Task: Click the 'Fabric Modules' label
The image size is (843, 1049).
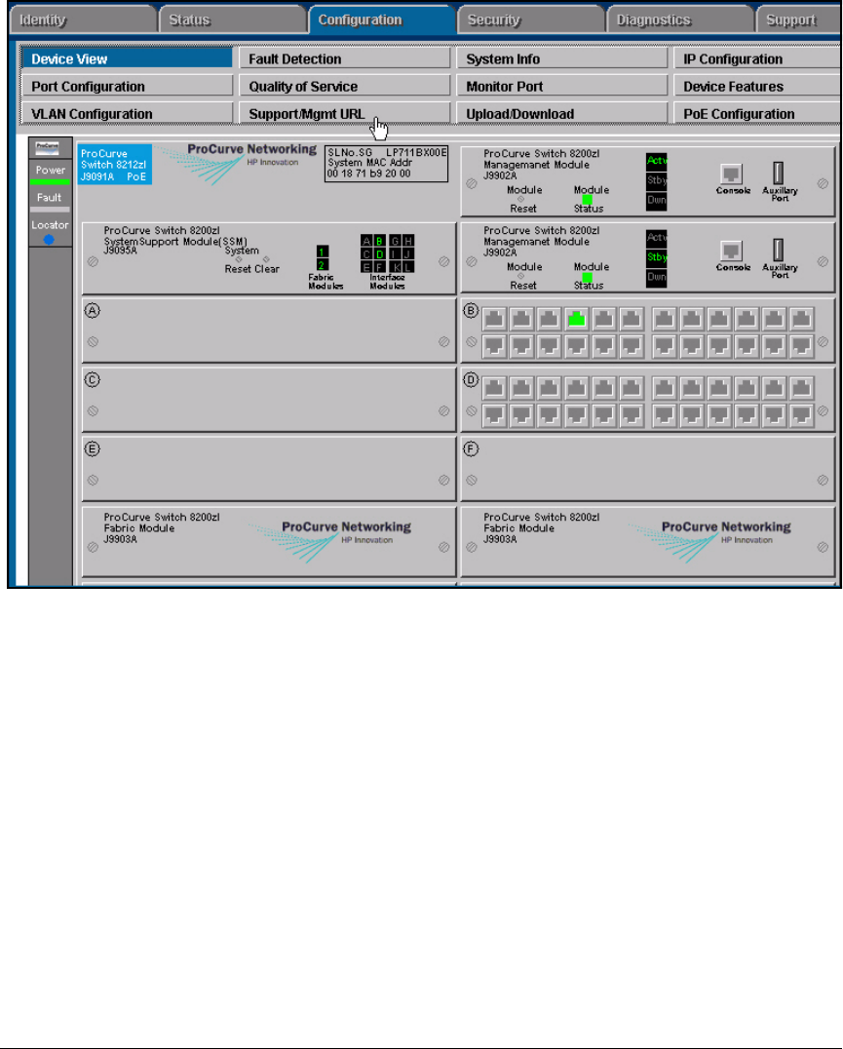Action: coord(326,282)
